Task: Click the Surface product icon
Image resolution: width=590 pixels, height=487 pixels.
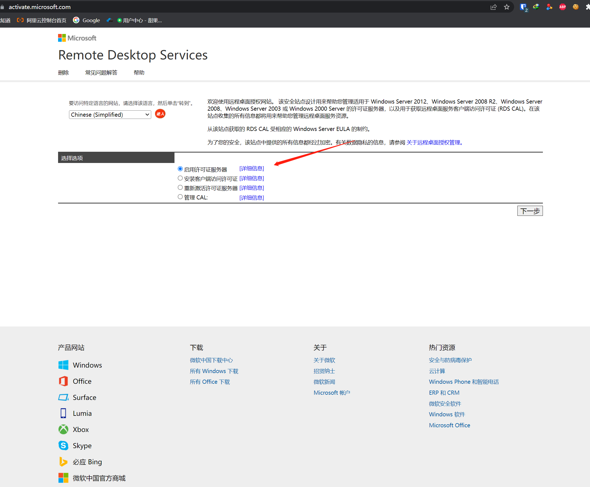Action: (x=63, y=397)
